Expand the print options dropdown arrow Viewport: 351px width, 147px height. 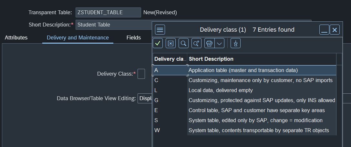(x=220, y=43)
